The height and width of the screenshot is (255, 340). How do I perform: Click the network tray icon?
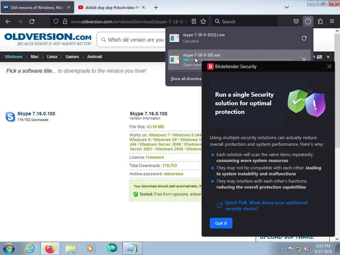click(298, 249)
